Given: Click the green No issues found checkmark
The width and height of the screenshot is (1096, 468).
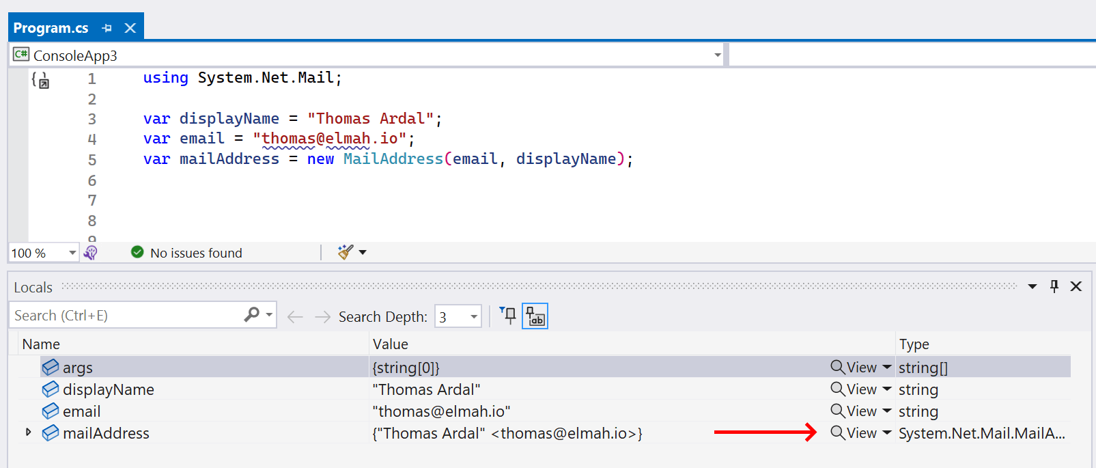Looking at the screenshot, I should pyautogui.click(x=137, y=252).
